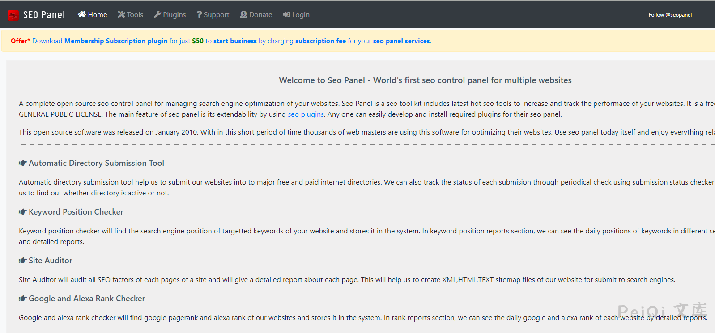715x333 pixels.
Task: Click the Home house icon
Action: click(82, 14)
